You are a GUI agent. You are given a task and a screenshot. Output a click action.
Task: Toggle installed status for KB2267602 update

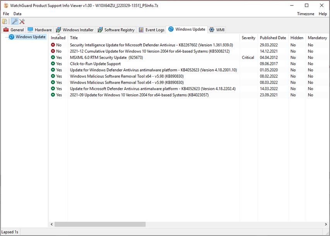(53, 45)
